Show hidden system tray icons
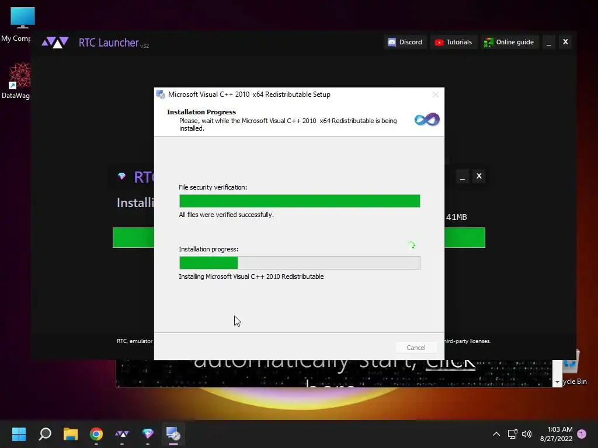The height and width of the screenshot is (448, 598). coord(496,434)
